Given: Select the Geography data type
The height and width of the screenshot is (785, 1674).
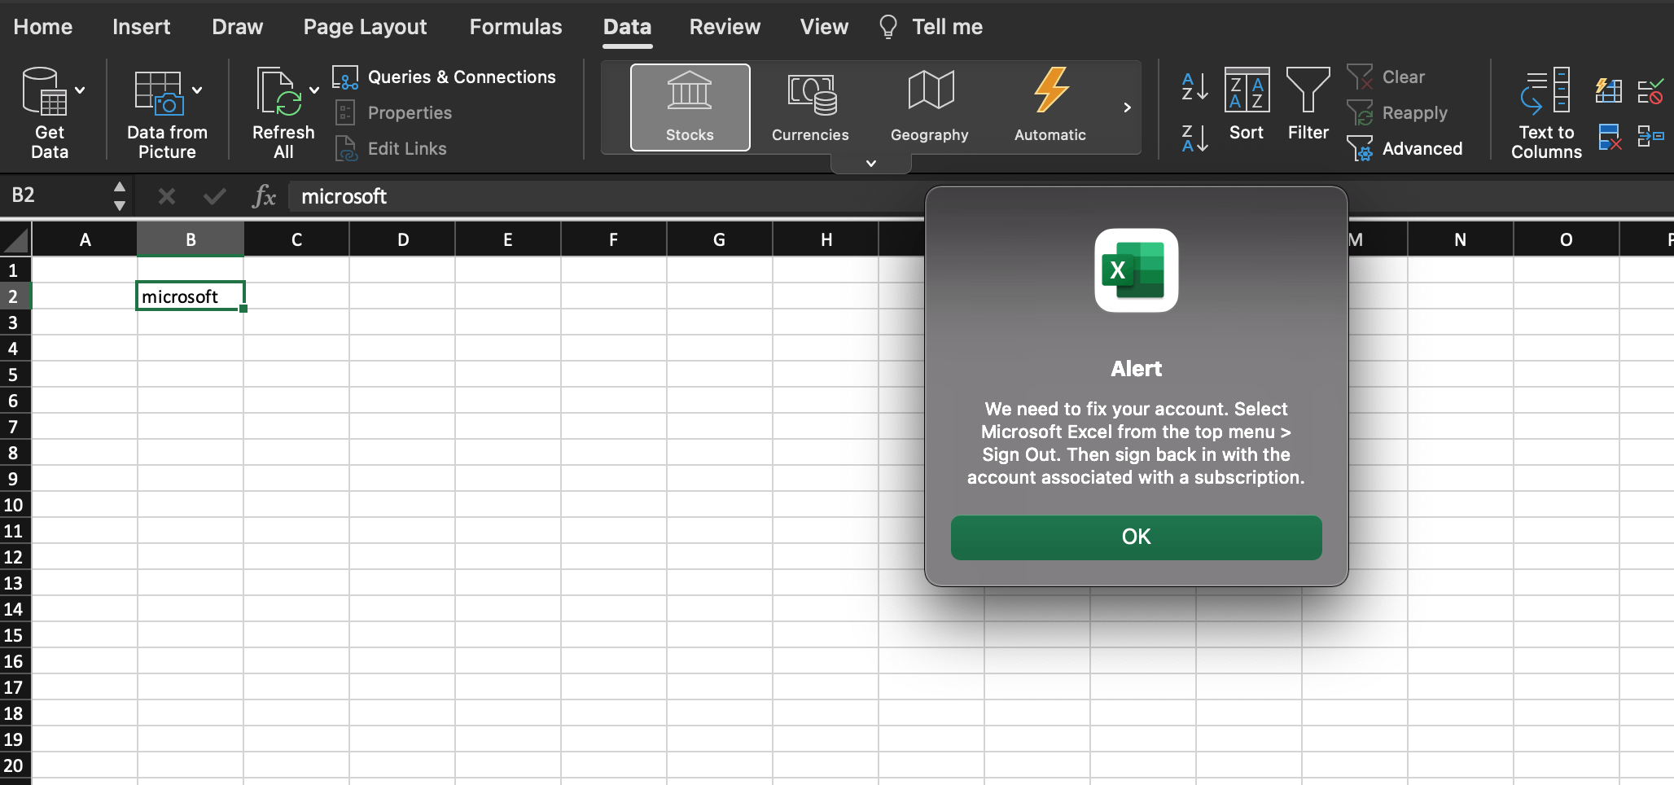Looking at the screenshot, I should pyautogui.click(x=930, y=107).
